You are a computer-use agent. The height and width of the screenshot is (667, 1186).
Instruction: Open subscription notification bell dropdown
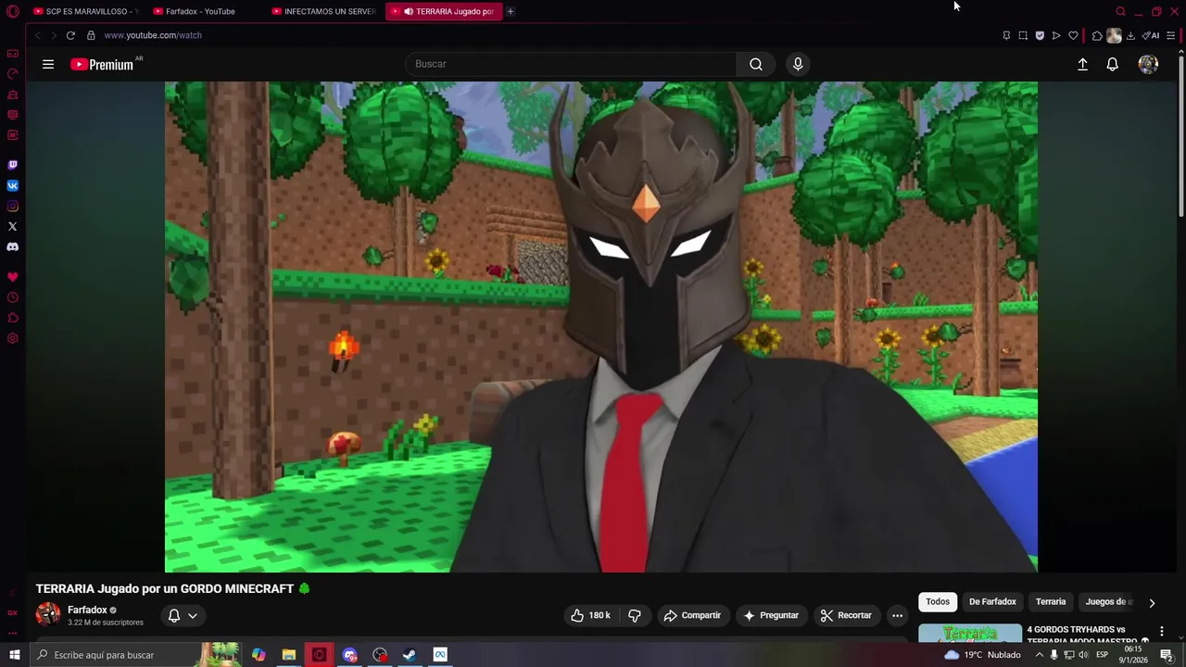(x=183, y=615)
